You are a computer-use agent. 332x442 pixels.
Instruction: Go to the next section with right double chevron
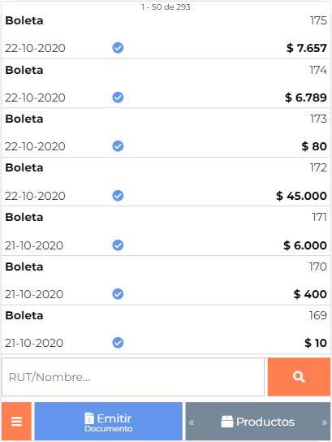tap(324, 422)
